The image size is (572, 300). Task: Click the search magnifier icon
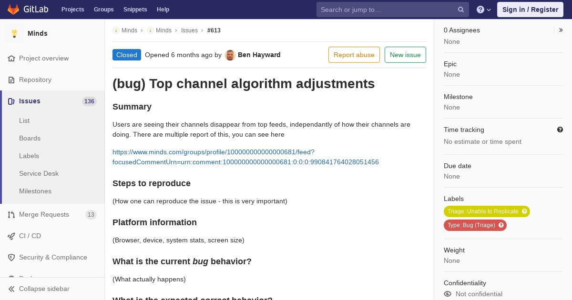(x=461, y=10)
